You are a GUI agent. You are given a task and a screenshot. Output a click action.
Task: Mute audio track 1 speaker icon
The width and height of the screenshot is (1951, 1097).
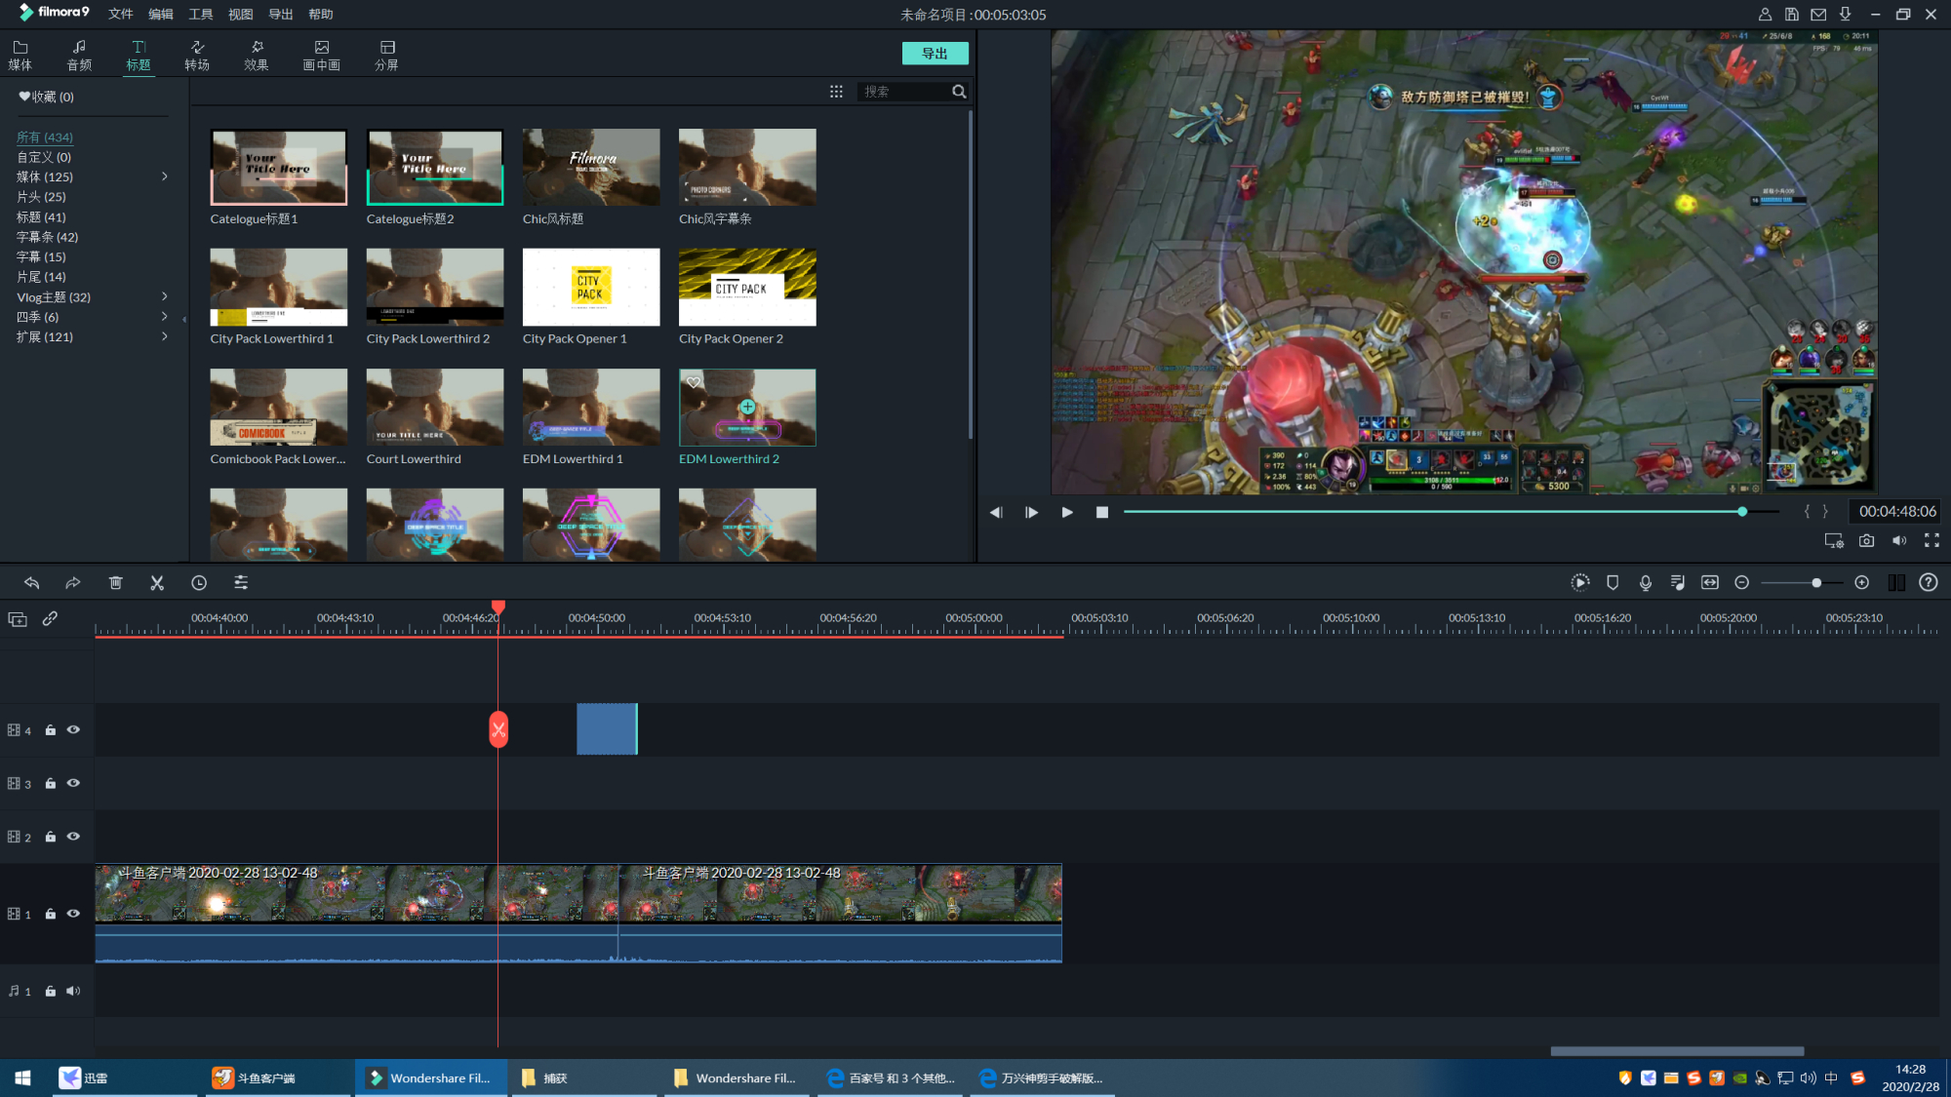pos(73,992)
